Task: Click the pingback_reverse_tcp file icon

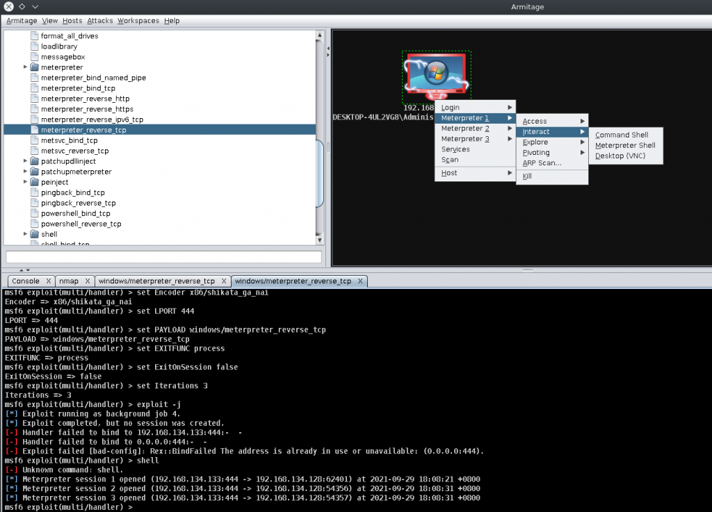Action: (x=35, y=203)
